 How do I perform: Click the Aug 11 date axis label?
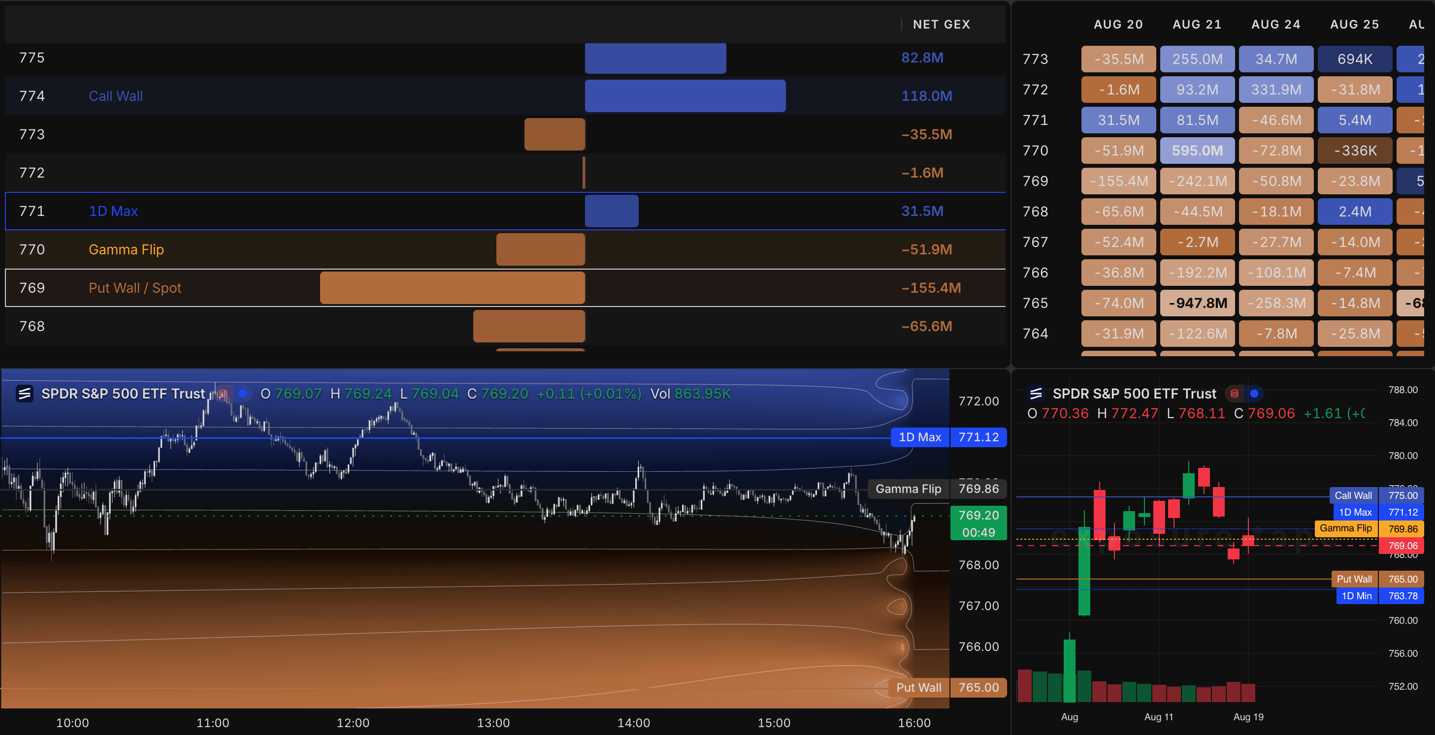1159,717
